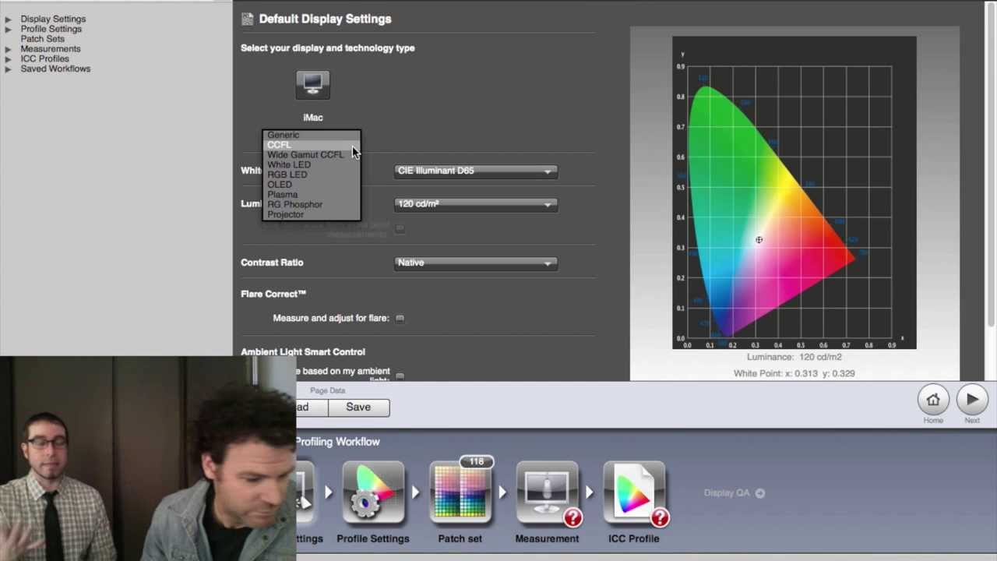
Task: Select Plasma option
Action: tap(312, 194)
